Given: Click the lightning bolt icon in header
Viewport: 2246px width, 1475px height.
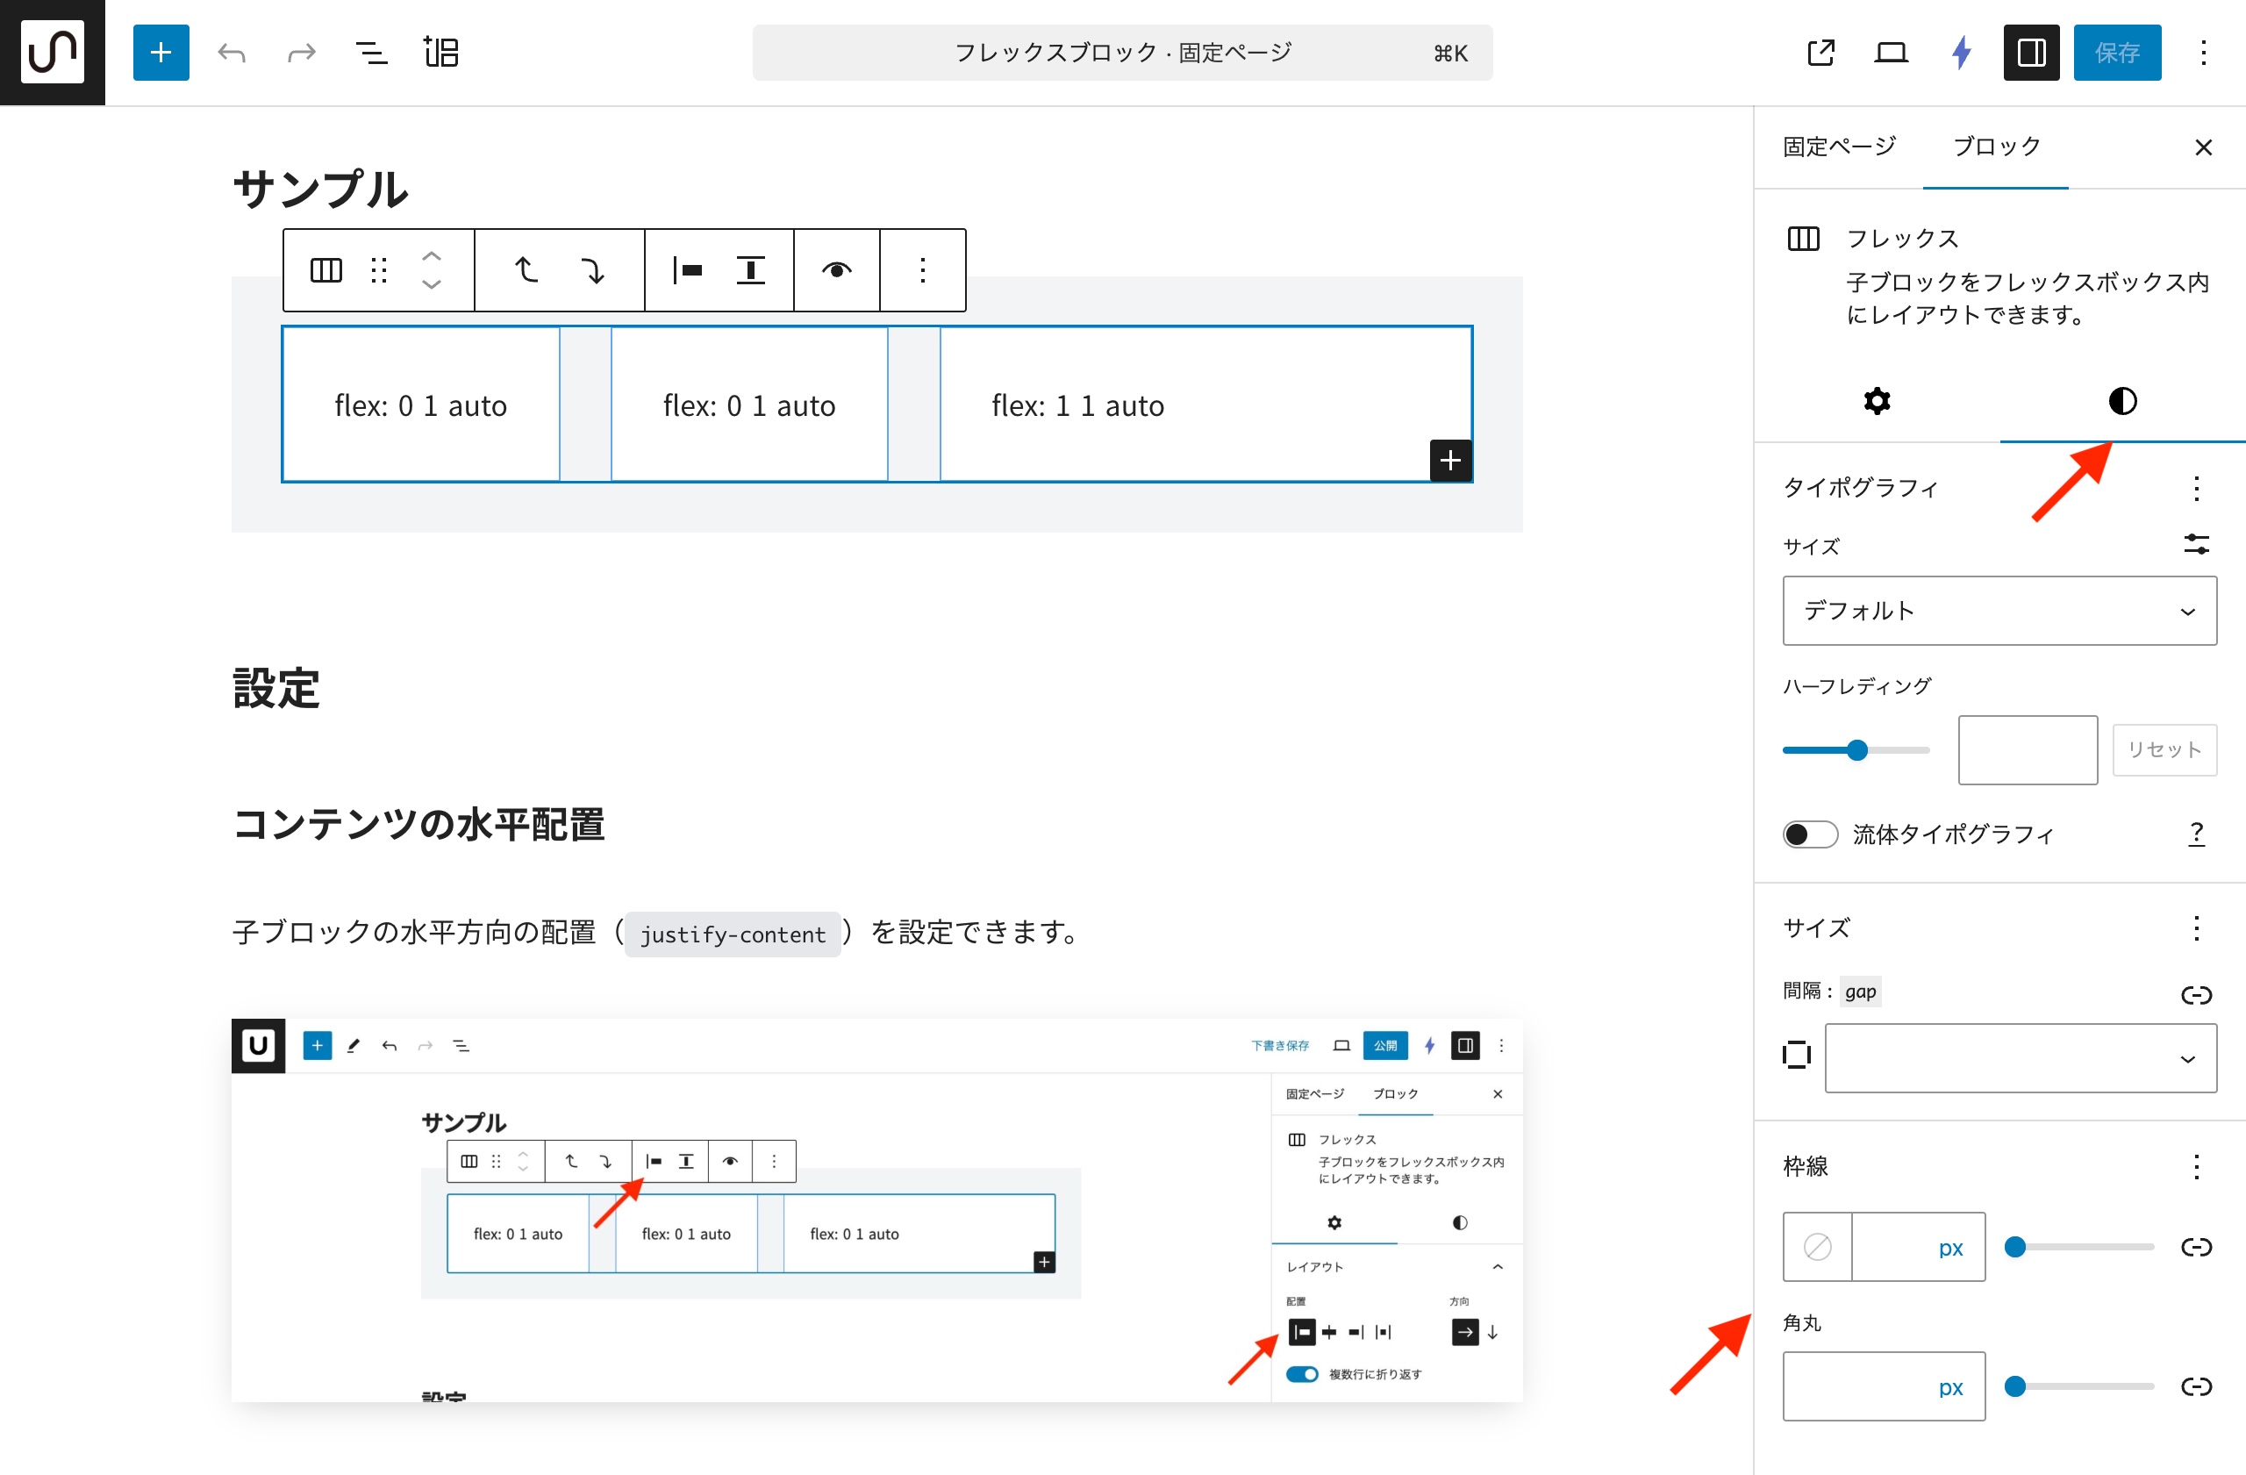Looking at the screenshot, I should click(x=1961, y=53).
